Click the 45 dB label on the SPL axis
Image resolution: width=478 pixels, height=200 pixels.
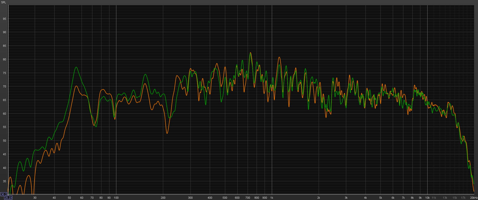point(4,154)
